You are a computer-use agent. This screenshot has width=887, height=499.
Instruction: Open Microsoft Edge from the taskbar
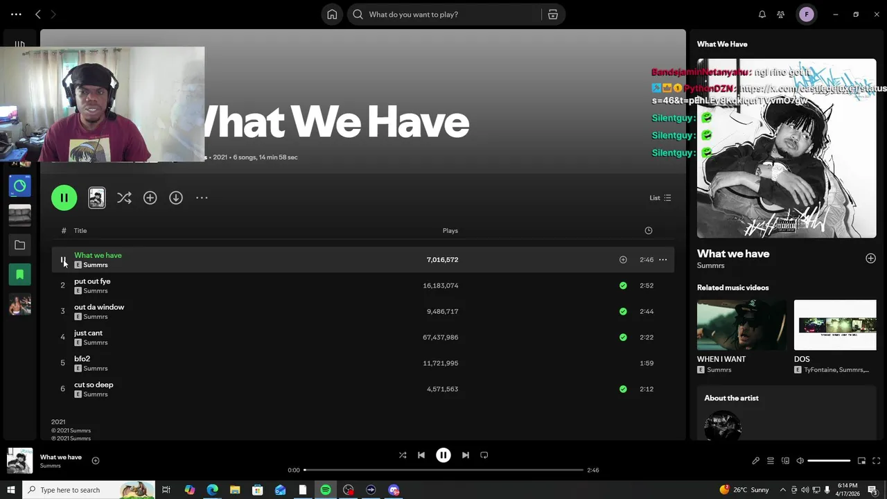coord(212,490)
